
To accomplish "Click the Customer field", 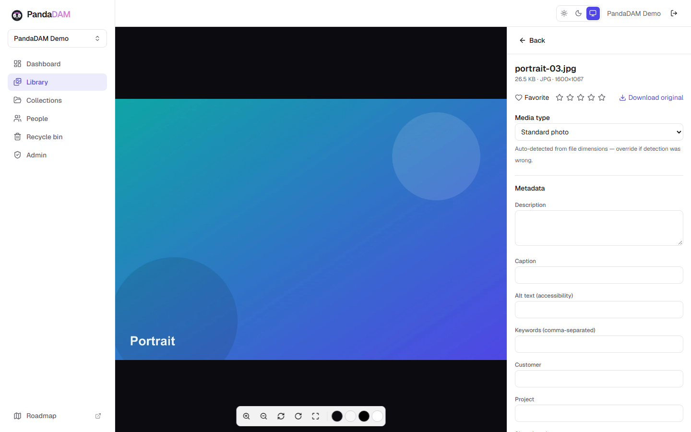I will pos(599,379).
